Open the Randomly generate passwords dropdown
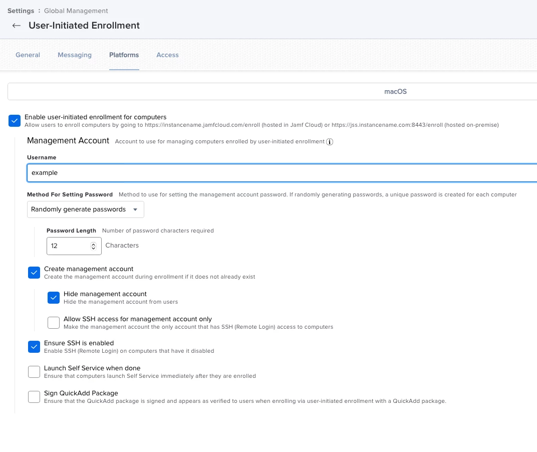This screenshot has height=452, width=537. coord(86,209)
